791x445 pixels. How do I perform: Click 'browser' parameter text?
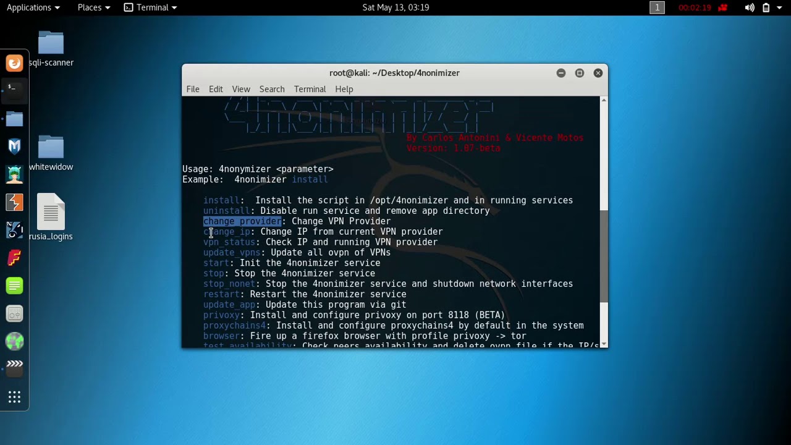(x=221, y=336)
